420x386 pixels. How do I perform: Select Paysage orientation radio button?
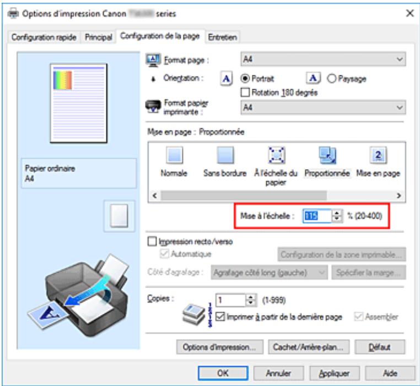331,78
